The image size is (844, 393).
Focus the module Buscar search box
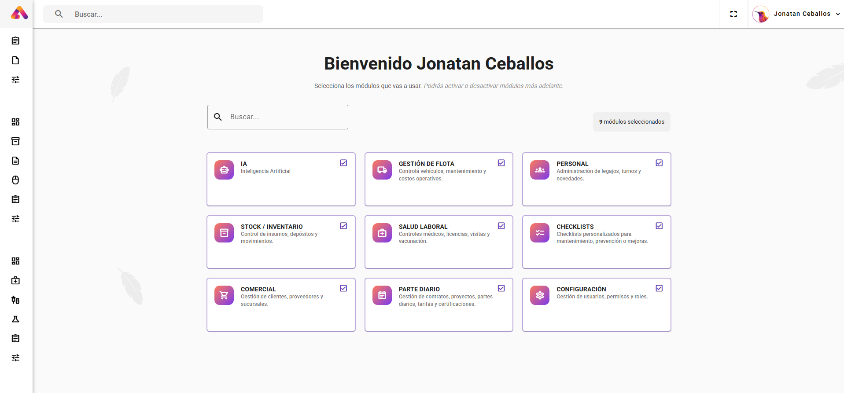pyautogui.click(x=278, y=117)
